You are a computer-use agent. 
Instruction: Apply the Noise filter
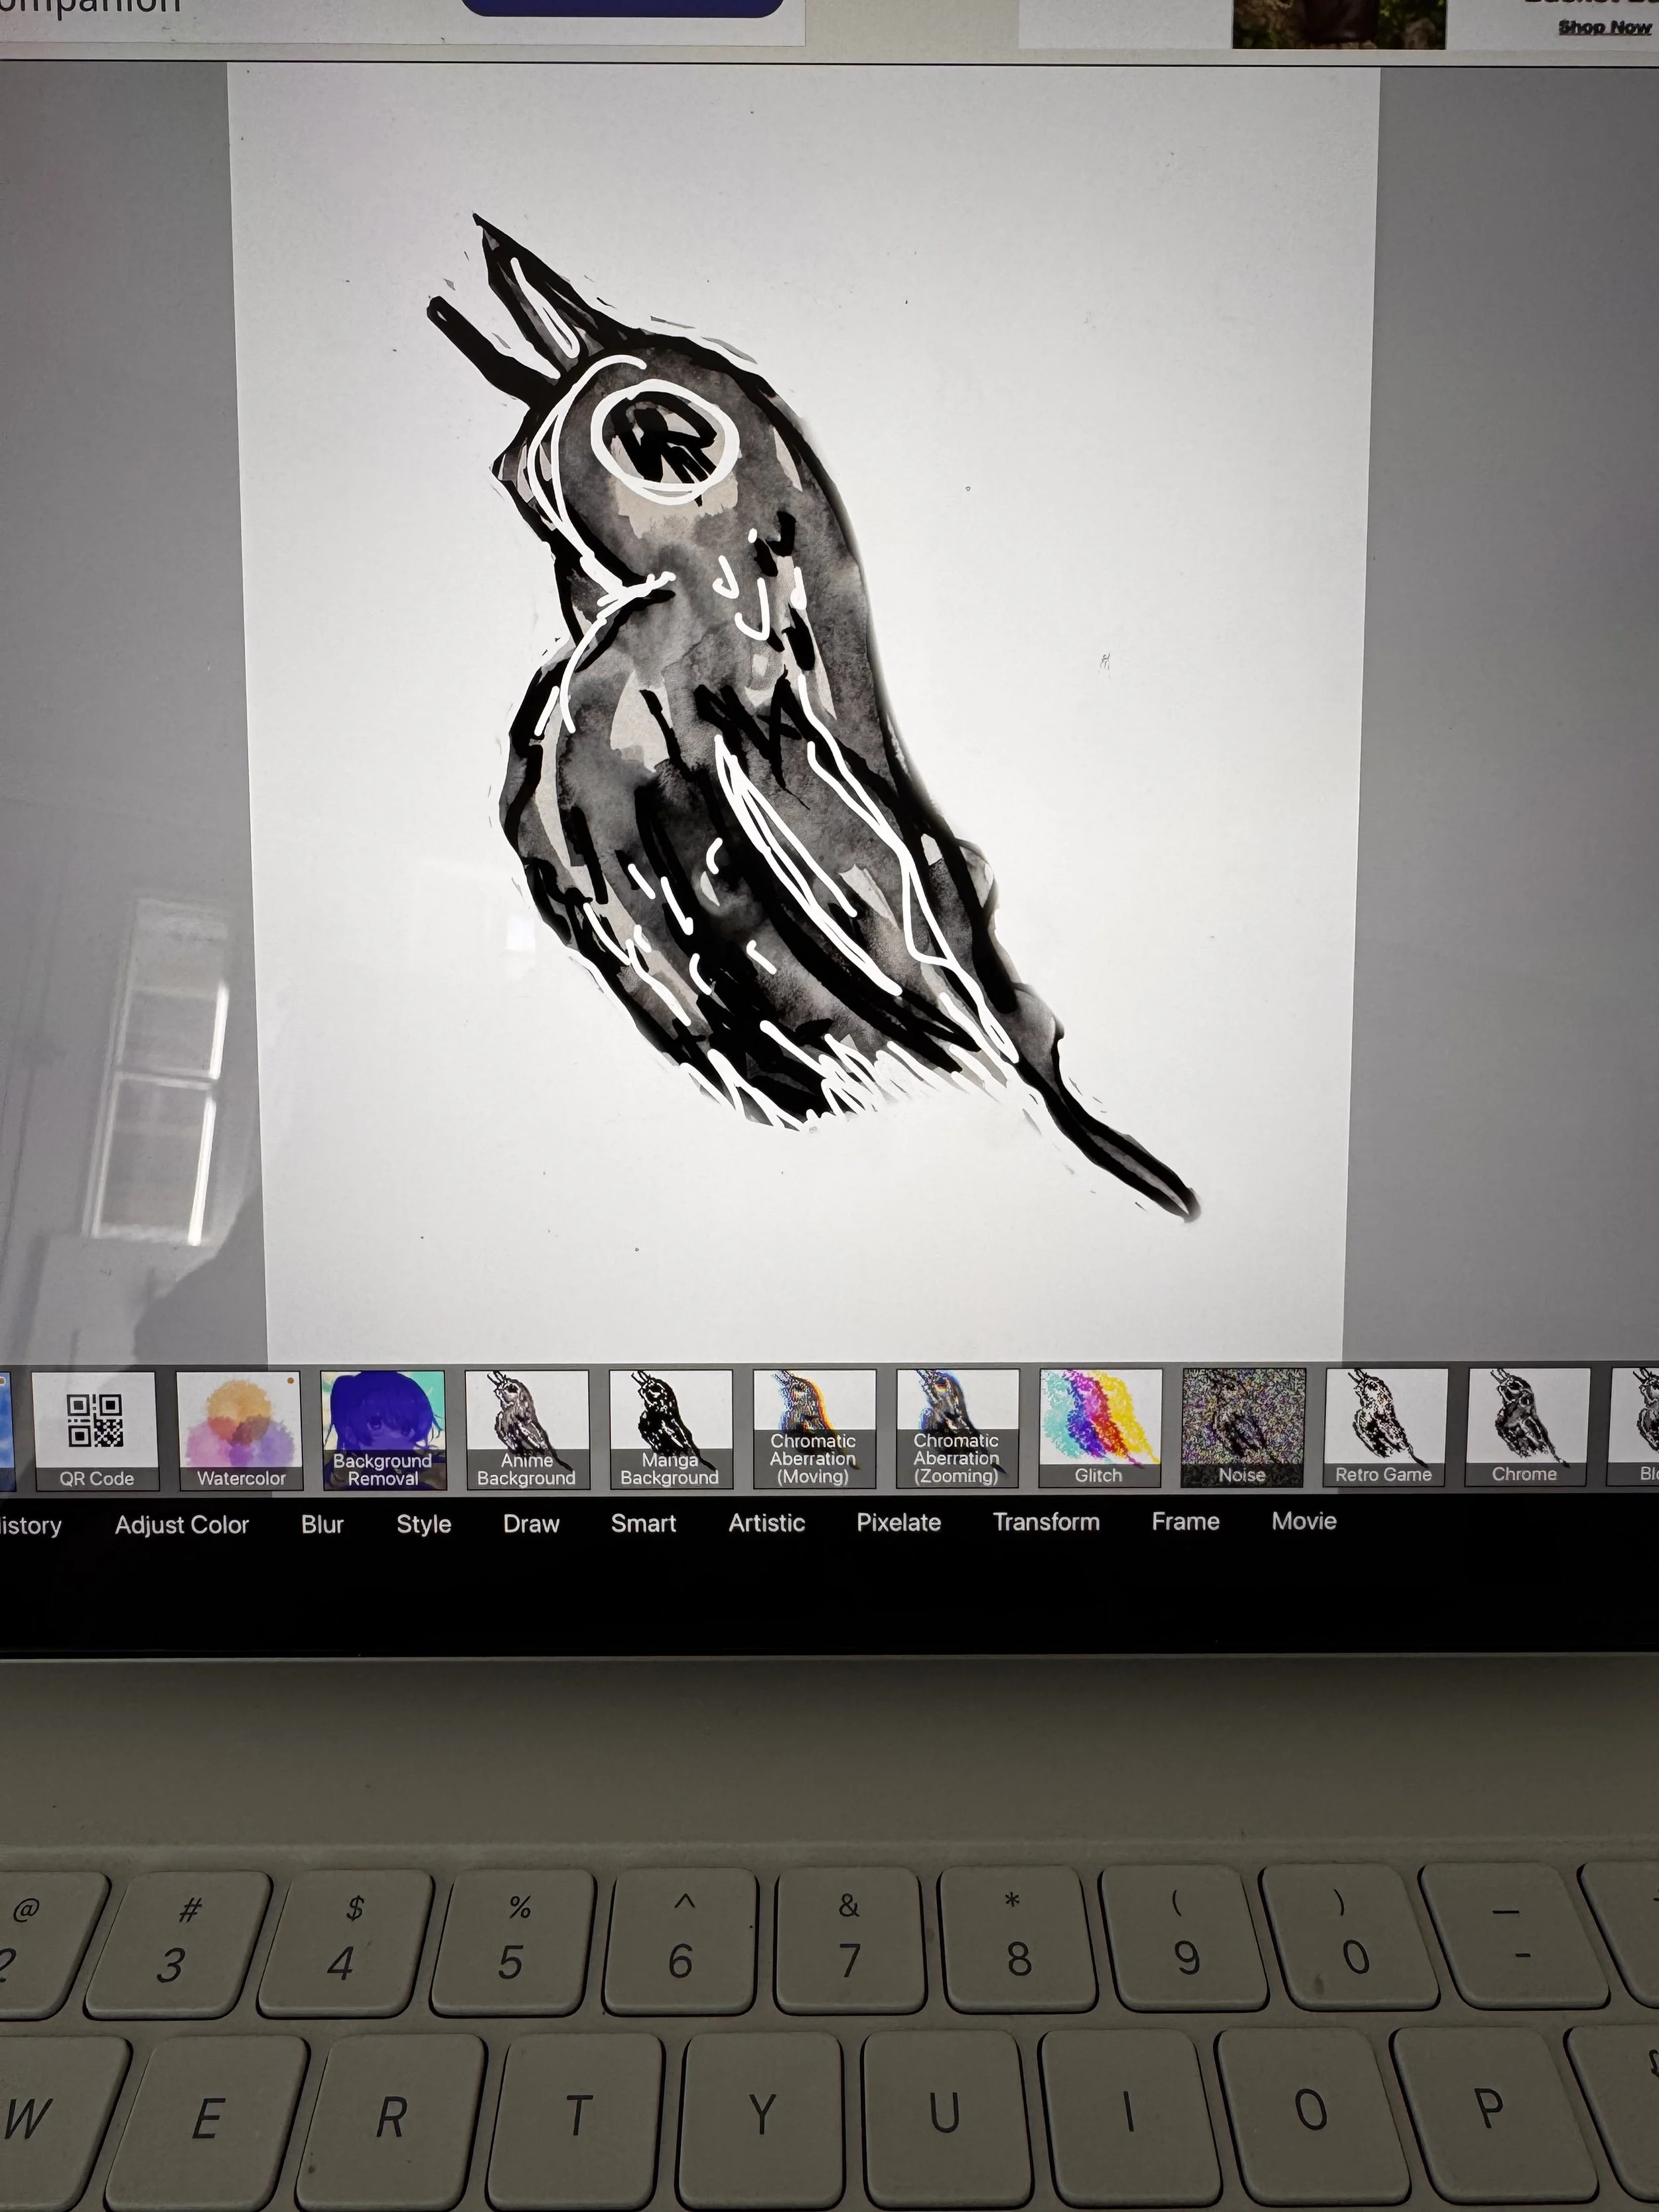1243,1428
